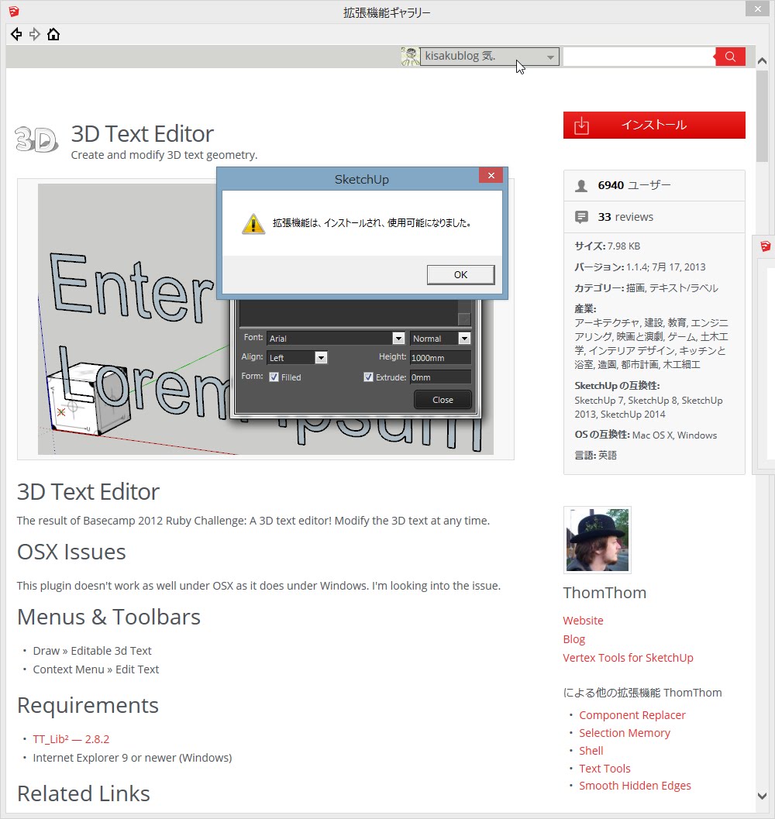Image resolution: width=775 pixels, height=819 pixels.
Task: Click the Draw » Editable 3d Text item
Action: tap(92, 651)
